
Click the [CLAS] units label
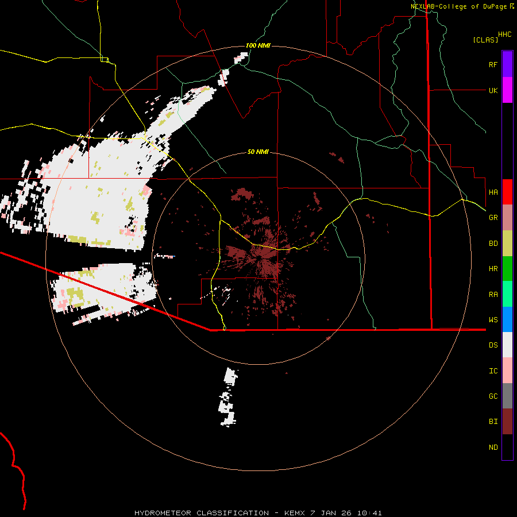(485, 40)
